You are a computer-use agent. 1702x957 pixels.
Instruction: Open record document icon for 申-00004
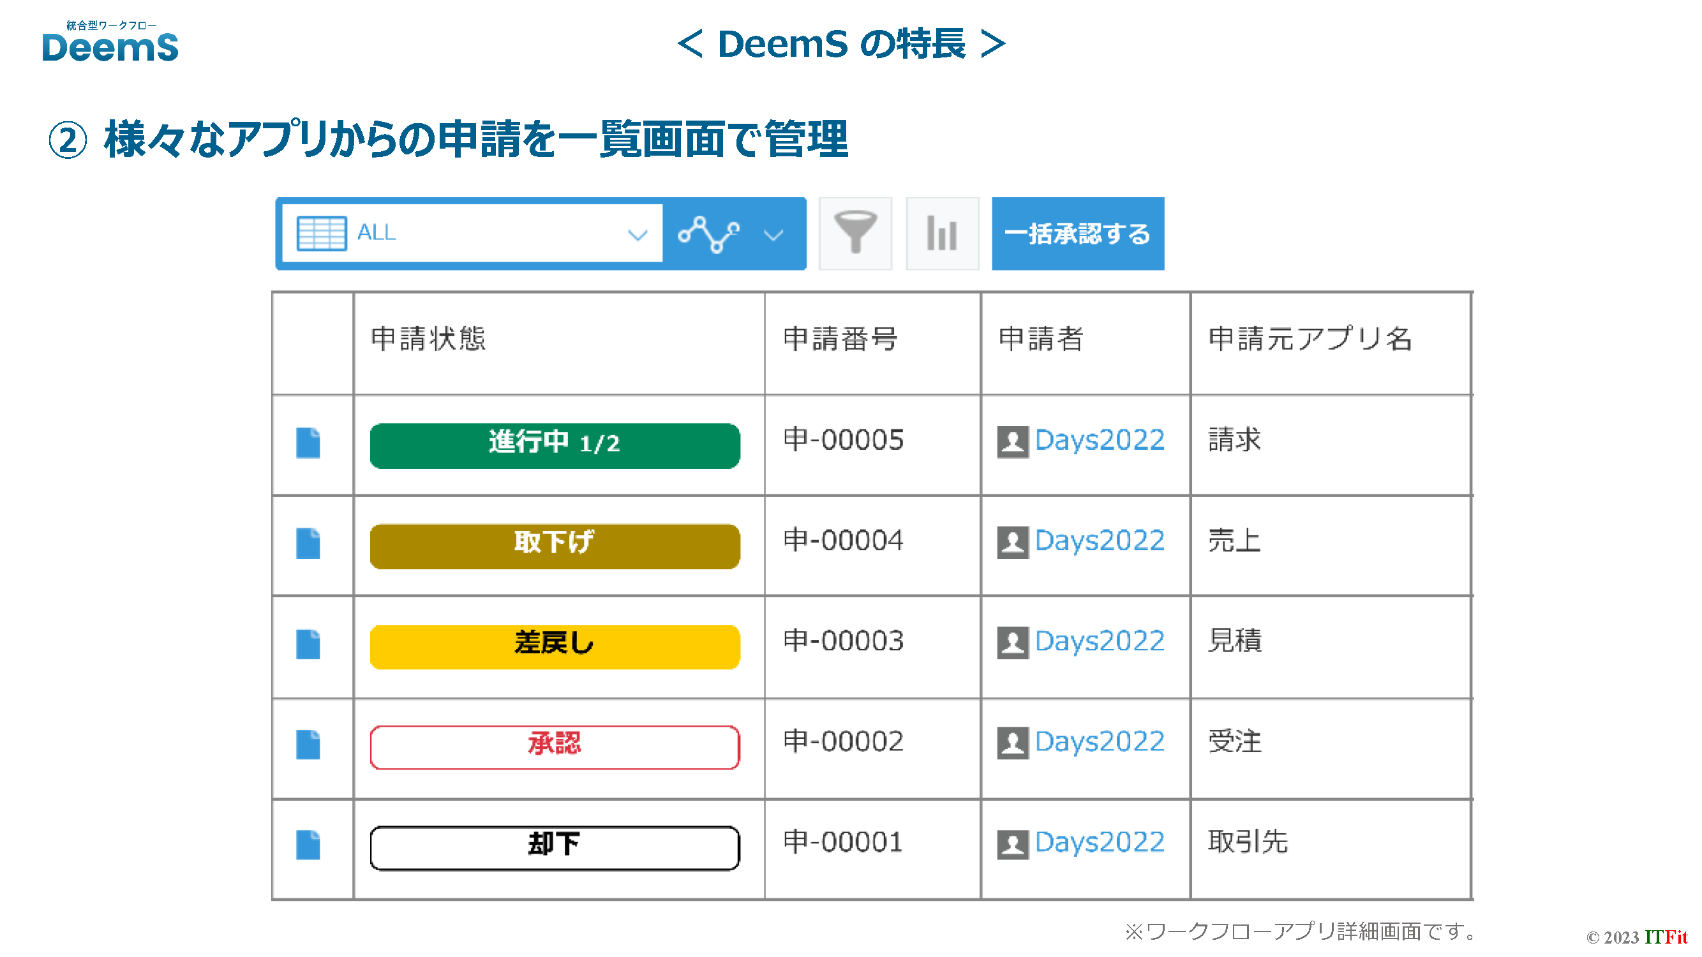[308, 543]
